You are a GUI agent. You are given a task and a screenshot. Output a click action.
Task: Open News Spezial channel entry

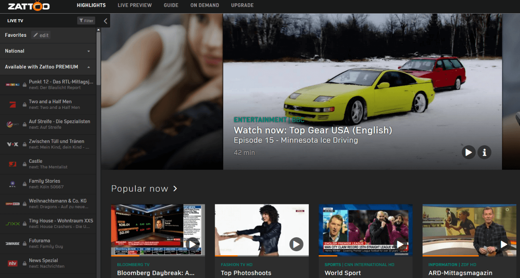click(x=48, y=263)
